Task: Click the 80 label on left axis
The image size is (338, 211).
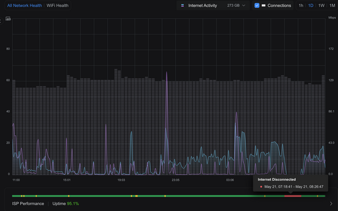Action: coord(8,49)
